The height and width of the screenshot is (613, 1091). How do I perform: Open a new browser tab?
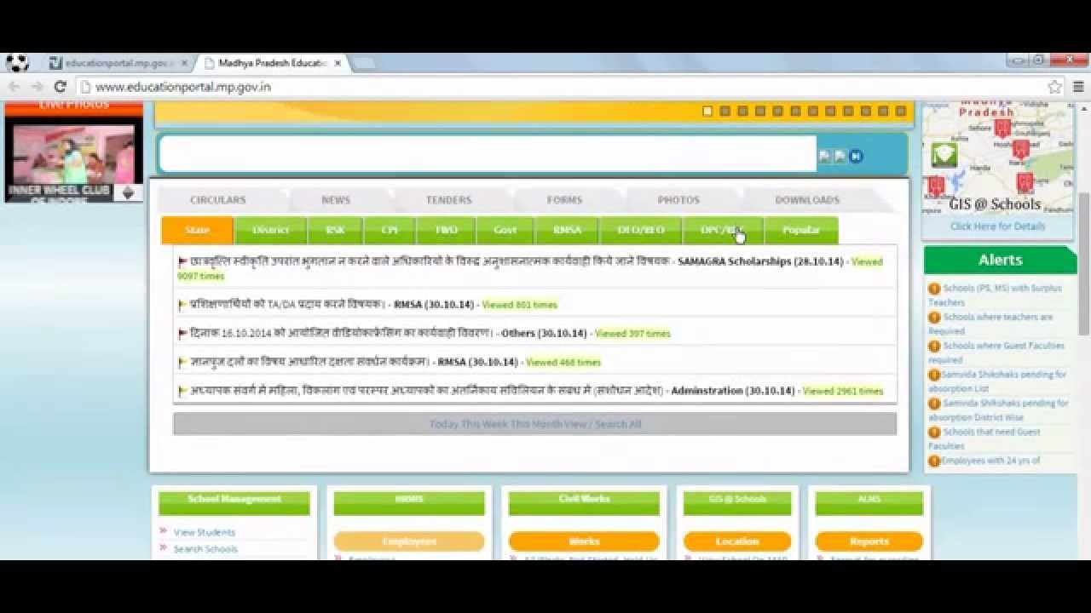point(363,63)
